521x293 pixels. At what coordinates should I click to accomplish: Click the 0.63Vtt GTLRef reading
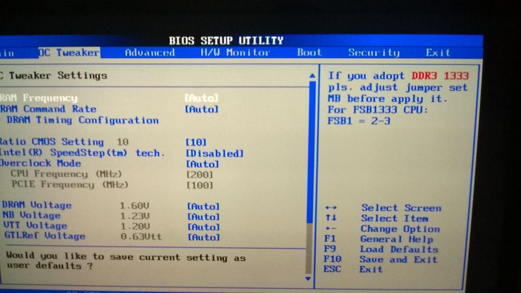coord(141,237)
